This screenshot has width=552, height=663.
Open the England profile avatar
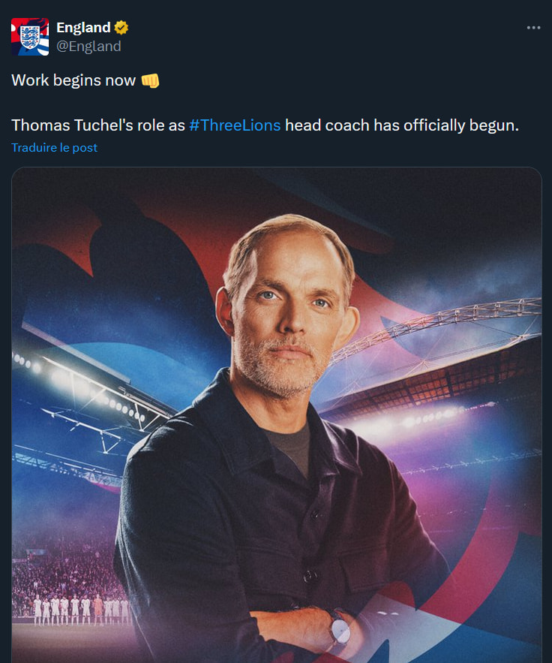[30, 37]
